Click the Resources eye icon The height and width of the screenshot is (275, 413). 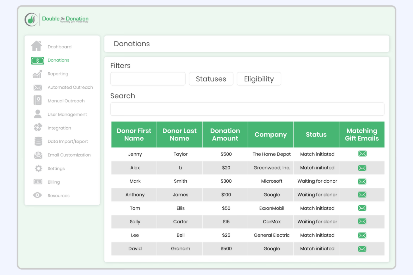coord(37,195)
